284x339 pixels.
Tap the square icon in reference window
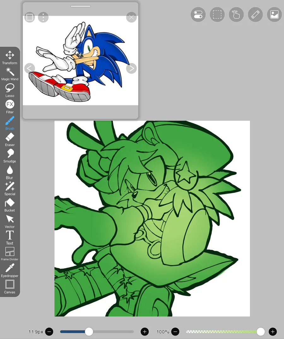[x=30, y=17]
